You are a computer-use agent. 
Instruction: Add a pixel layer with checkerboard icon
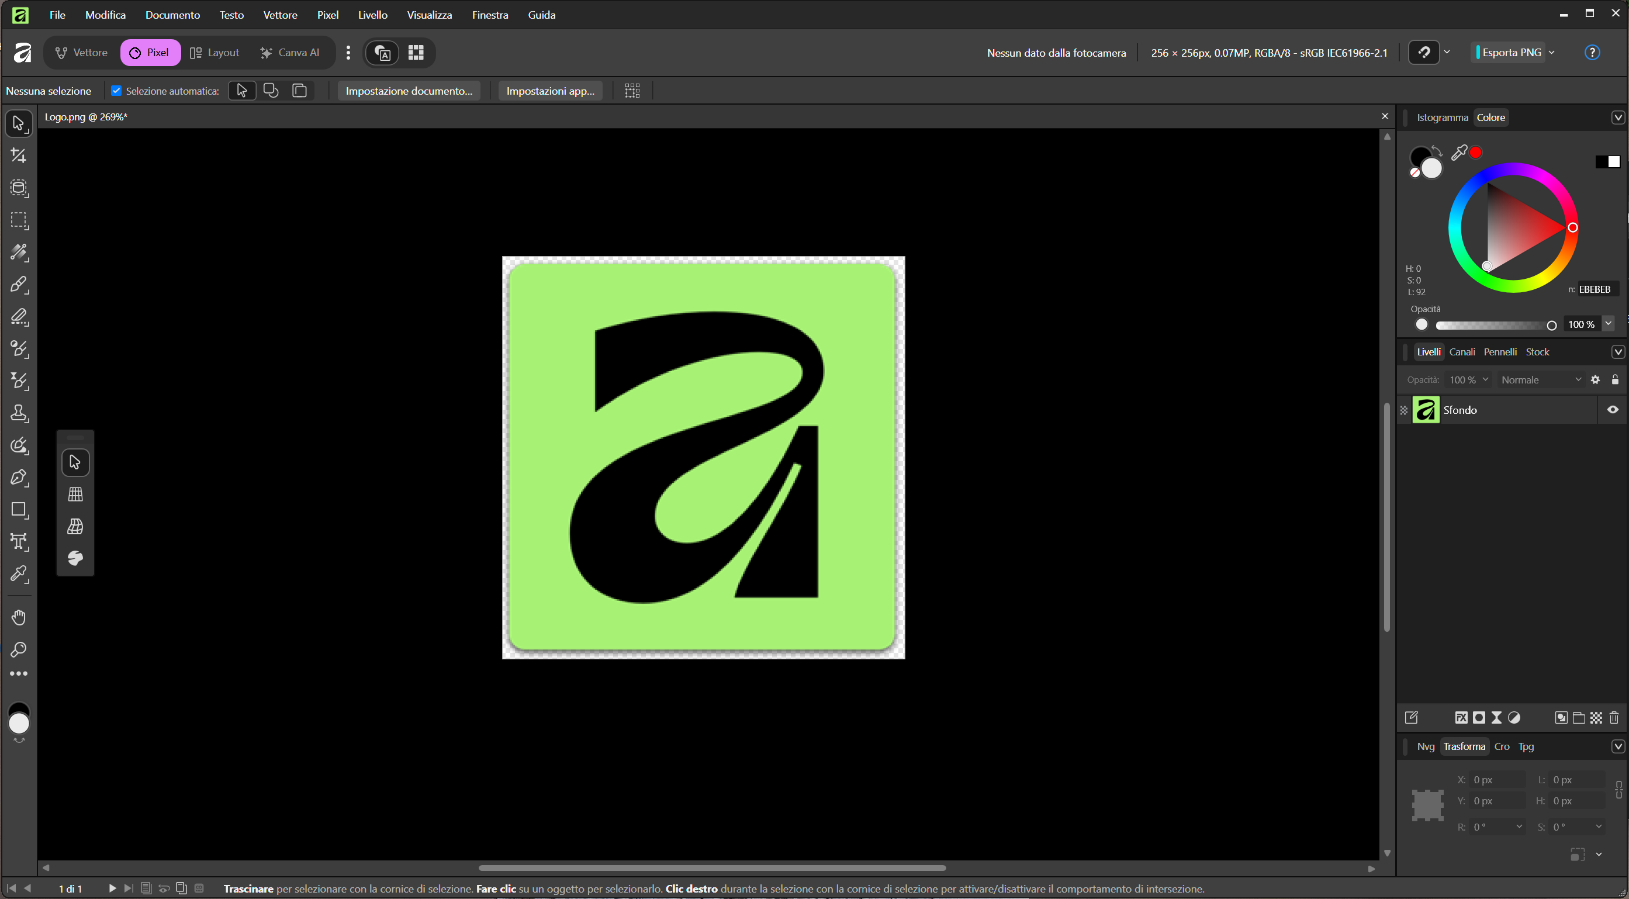pos(1597,718)
